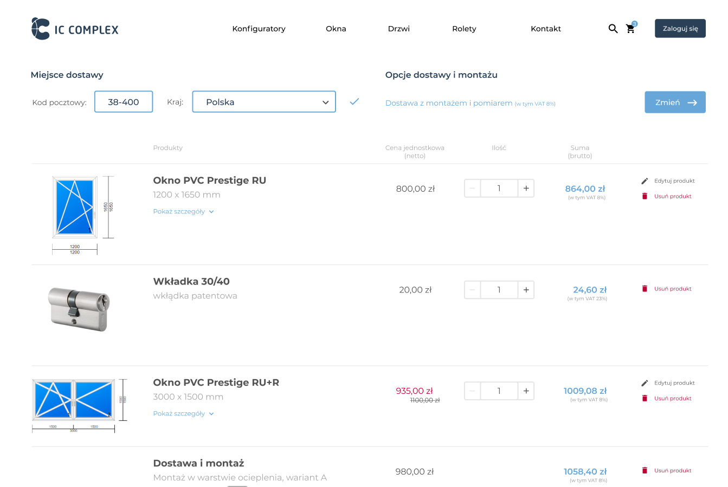Click pencil icon for Okno PVC Prestige RU+R
Screen dimensions: 728x487
645,383
